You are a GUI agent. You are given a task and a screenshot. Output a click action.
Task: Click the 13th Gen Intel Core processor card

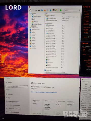coord(49,107)
